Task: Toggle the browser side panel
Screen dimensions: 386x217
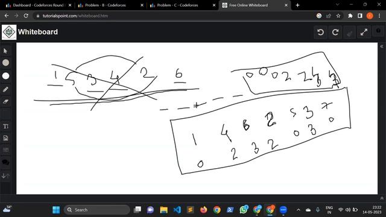Action: point(360,16)
